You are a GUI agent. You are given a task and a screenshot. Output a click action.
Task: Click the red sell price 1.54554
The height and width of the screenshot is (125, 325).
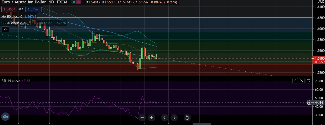(9, 9)
